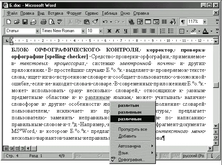Open highlight color dropdown arrow
Viewport: 222px width, 165px height.
[x=199, y=31]
